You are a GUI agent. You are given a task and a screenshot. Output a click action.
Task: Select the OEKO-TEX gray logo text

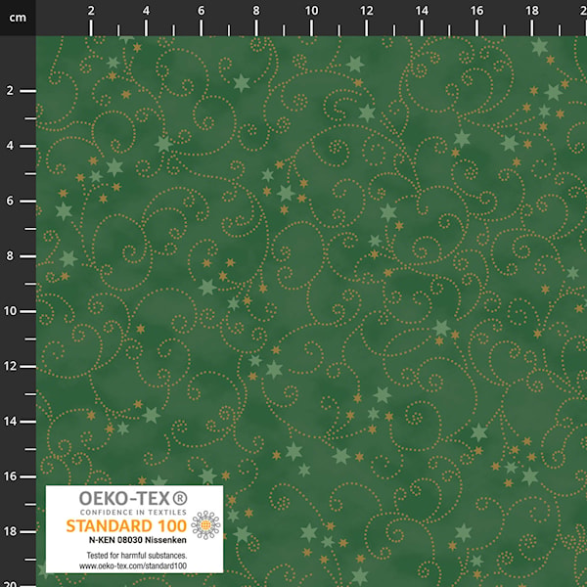[x=124, y=498]
